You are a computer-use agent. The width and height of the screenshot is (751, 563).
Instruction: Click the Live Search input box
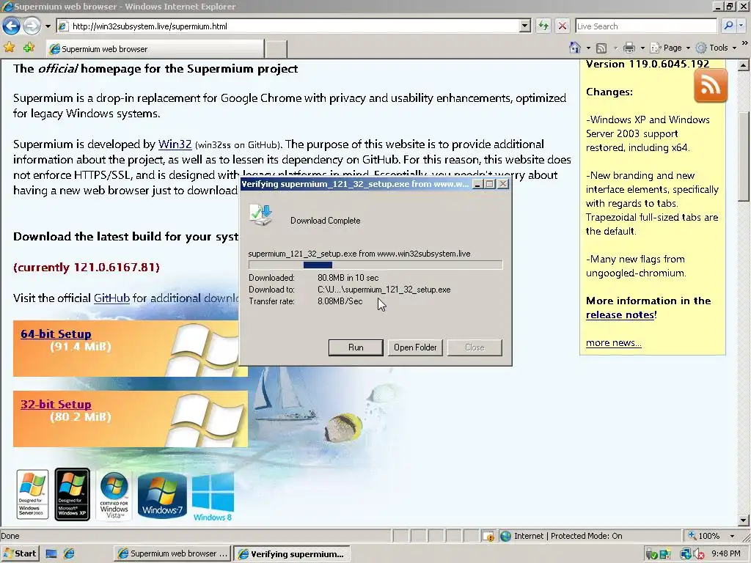(x=646, y=26)
